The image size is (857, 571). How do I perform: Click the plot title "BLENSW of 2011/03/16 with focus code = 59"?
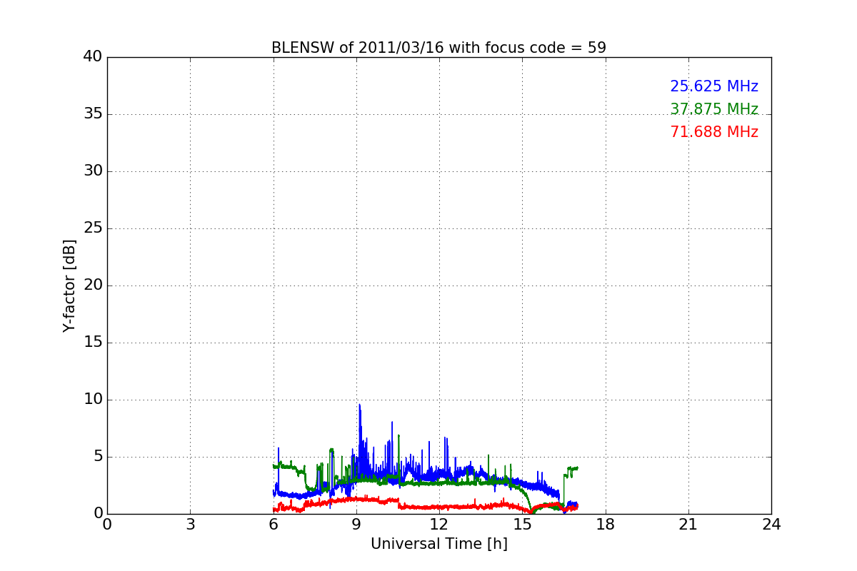tap(438, 48)
